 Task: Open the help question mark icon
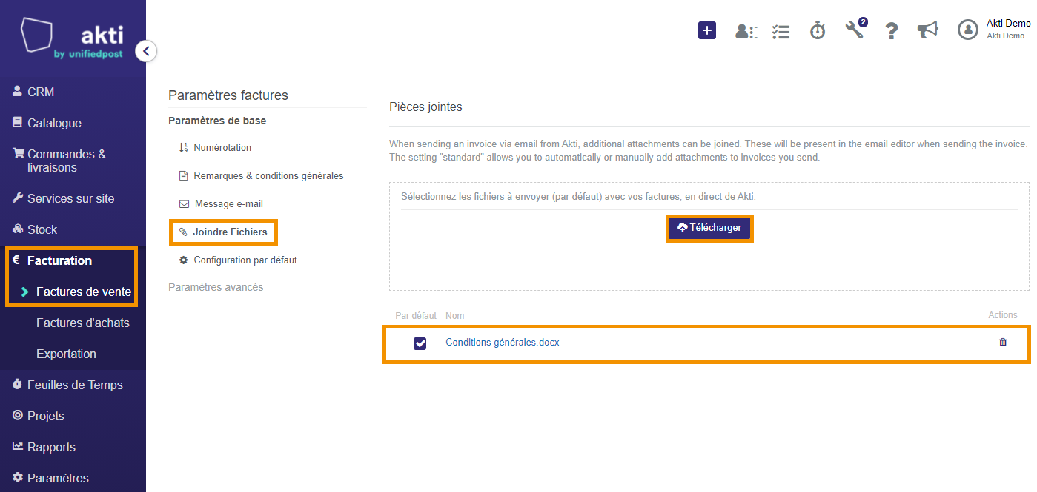click(x=892, y=30)
